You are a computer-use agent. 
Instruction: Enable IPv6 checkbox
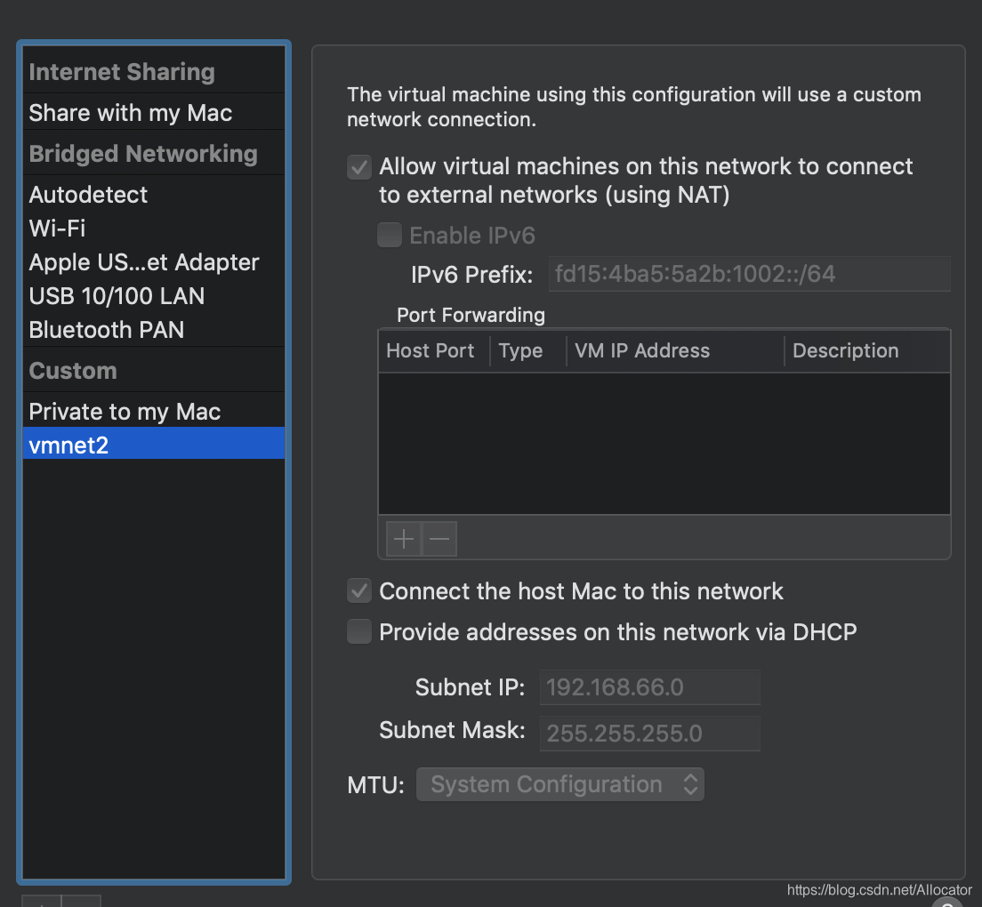390,235
